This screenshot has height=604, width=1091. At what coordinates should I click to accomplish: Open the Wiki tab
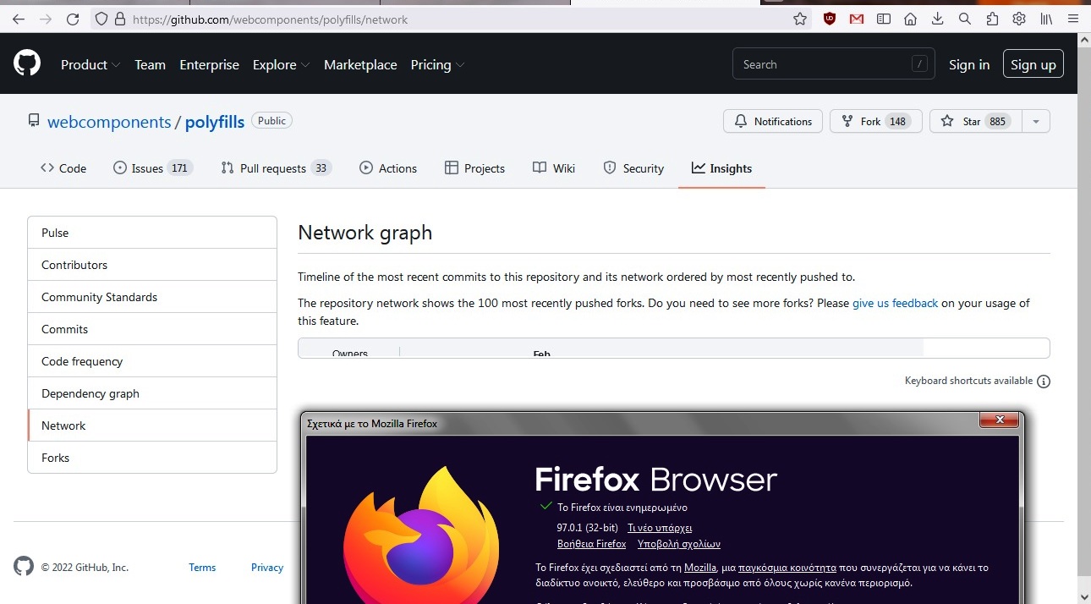[554, 168]
